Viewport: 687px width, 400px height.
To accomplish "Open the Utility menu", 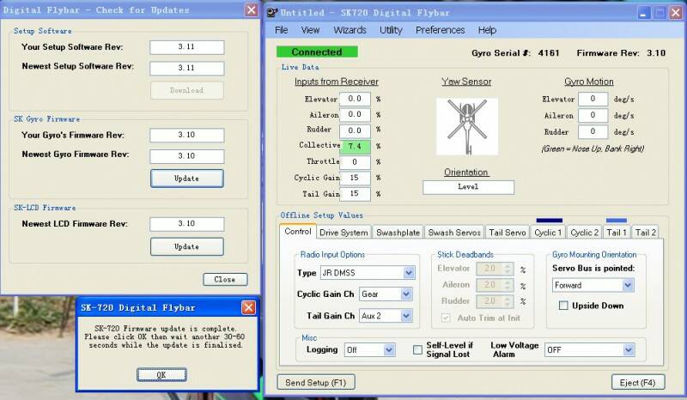I will coord(391,30).
